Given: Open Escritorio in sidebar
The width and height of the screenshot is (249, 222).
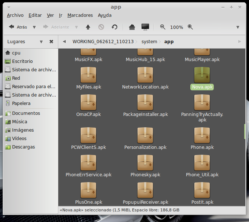Looking at the screenshot, I should click(30, 61).
